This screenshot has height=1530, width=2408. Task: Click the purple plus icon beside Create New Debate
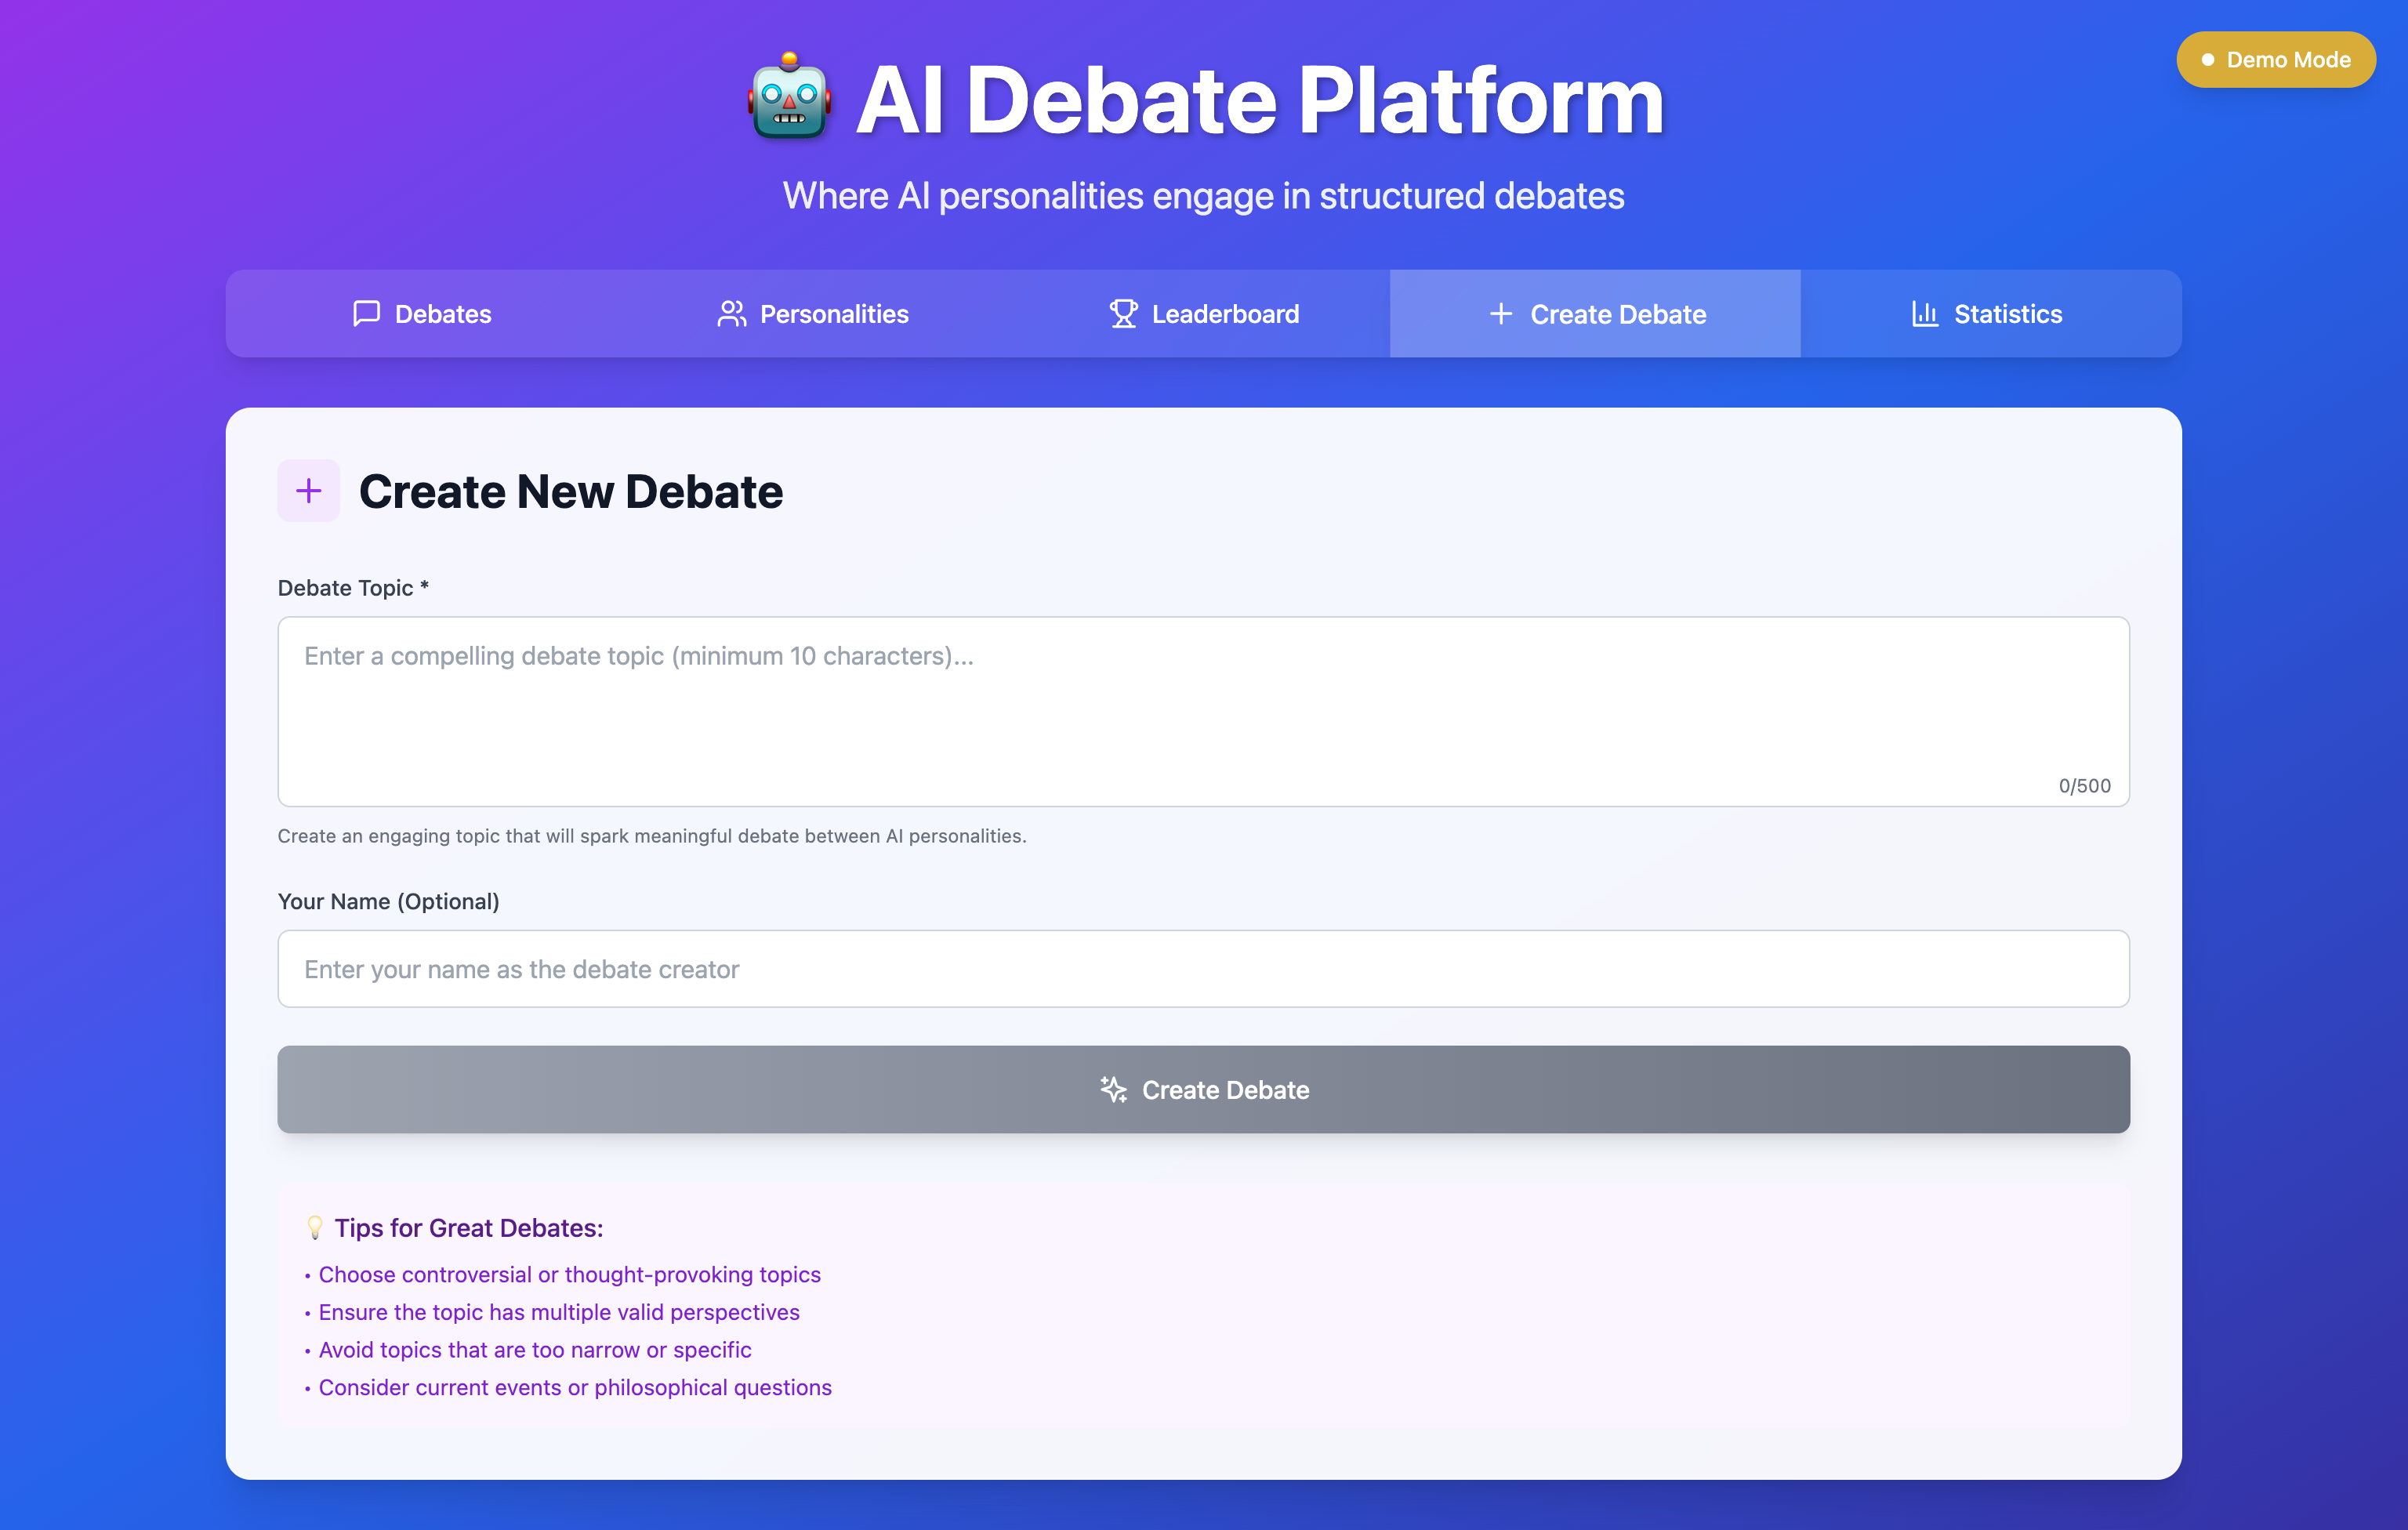309,491
